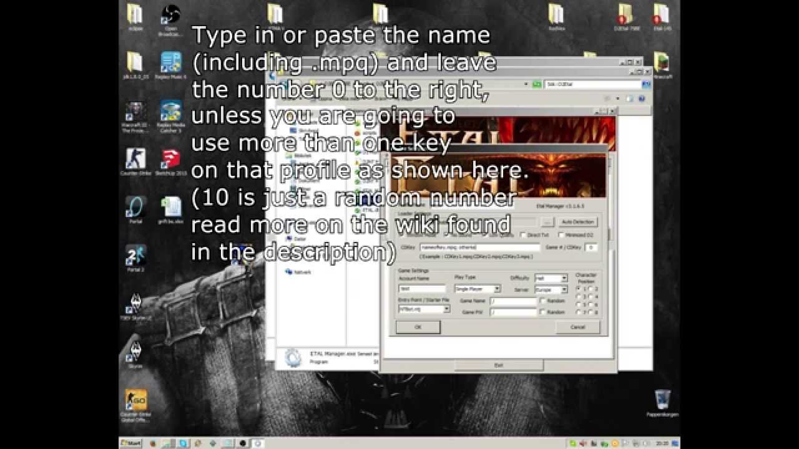Screen dimensions: 799x449
Task: Open the Etal-145 desktop folder
Action: tap(661, 17)
